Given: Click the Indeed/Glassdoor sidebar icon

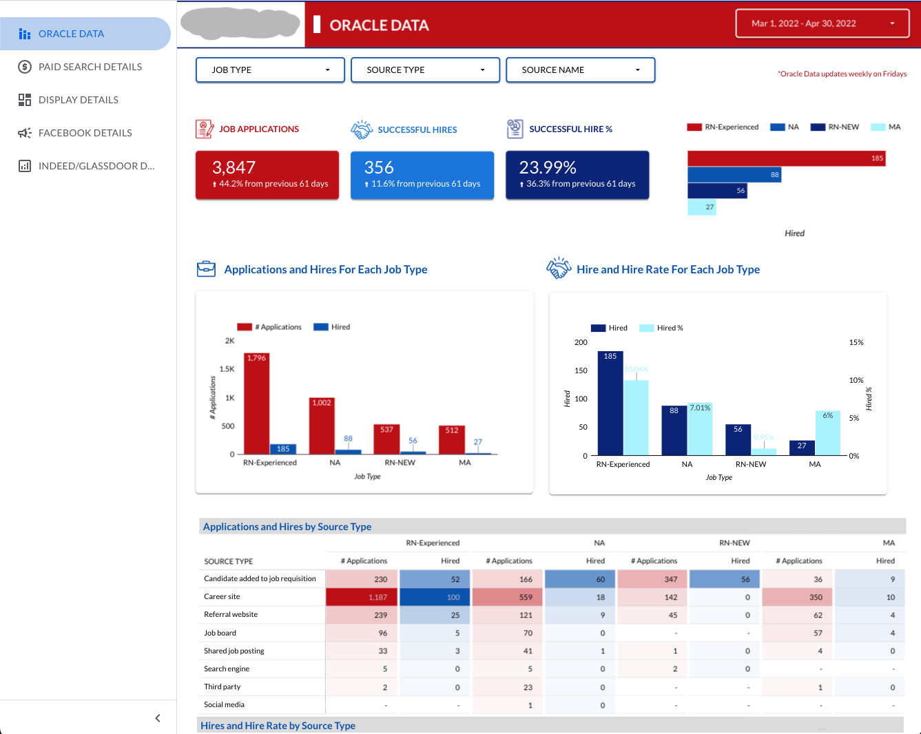Looking at the screenshot, I should 24,165.
